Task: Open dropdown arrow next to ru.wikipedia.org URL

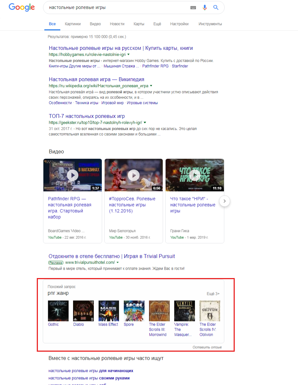Action: coord(151,86)
